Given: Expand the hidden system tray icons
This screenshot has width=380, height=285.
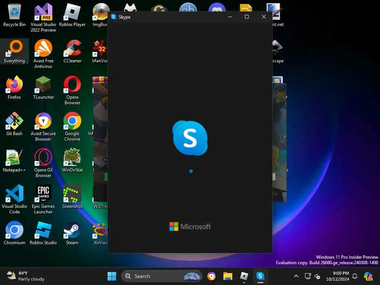Looking at the screenshot, I should [296, 276].
